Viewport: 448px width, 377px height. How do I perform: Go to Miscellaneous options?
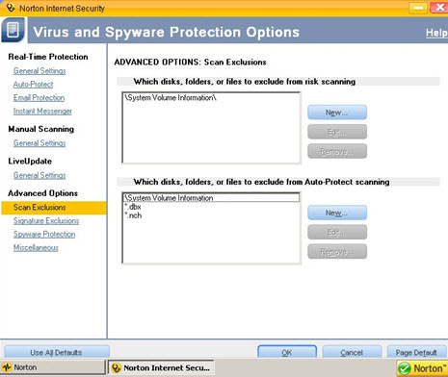click(x=36, y=248)
